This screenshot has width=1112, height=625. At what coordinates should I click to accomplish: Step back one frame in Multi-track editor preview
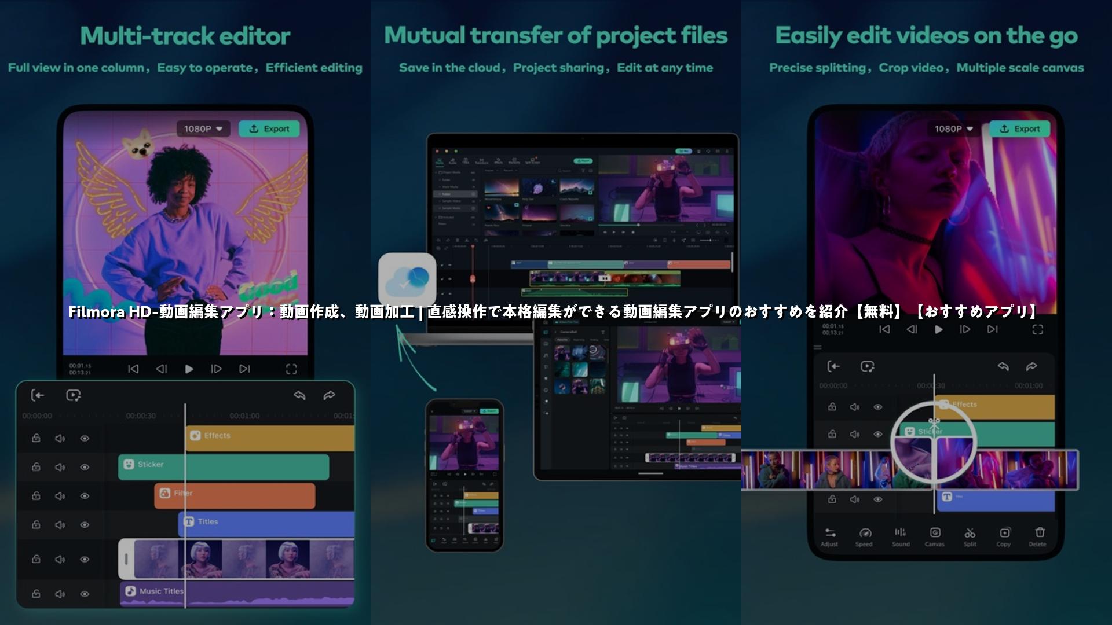click(162, 369)
